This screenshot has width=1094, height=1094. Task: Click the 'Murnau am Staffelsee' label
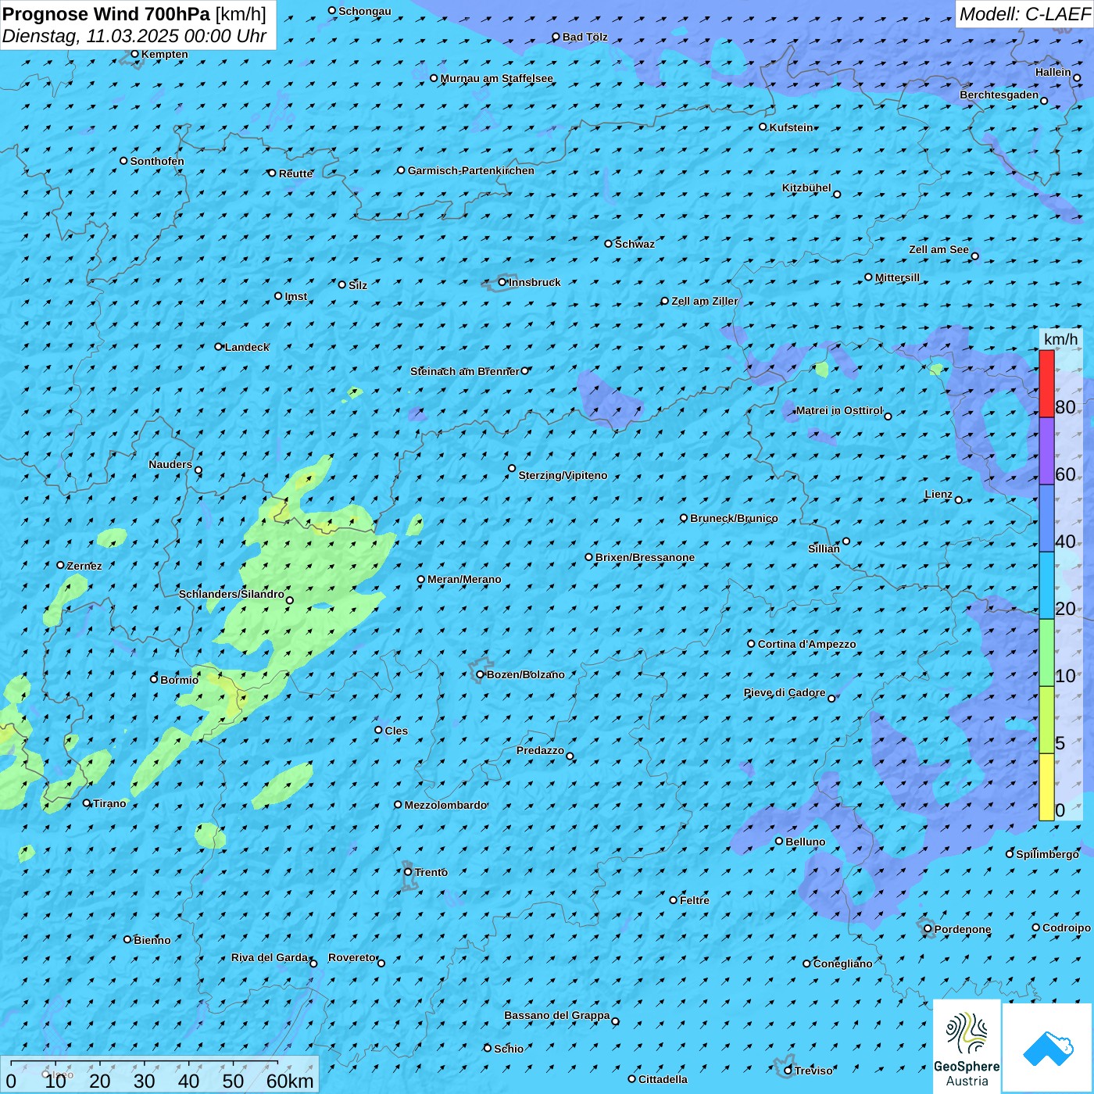tap(496, 78)
